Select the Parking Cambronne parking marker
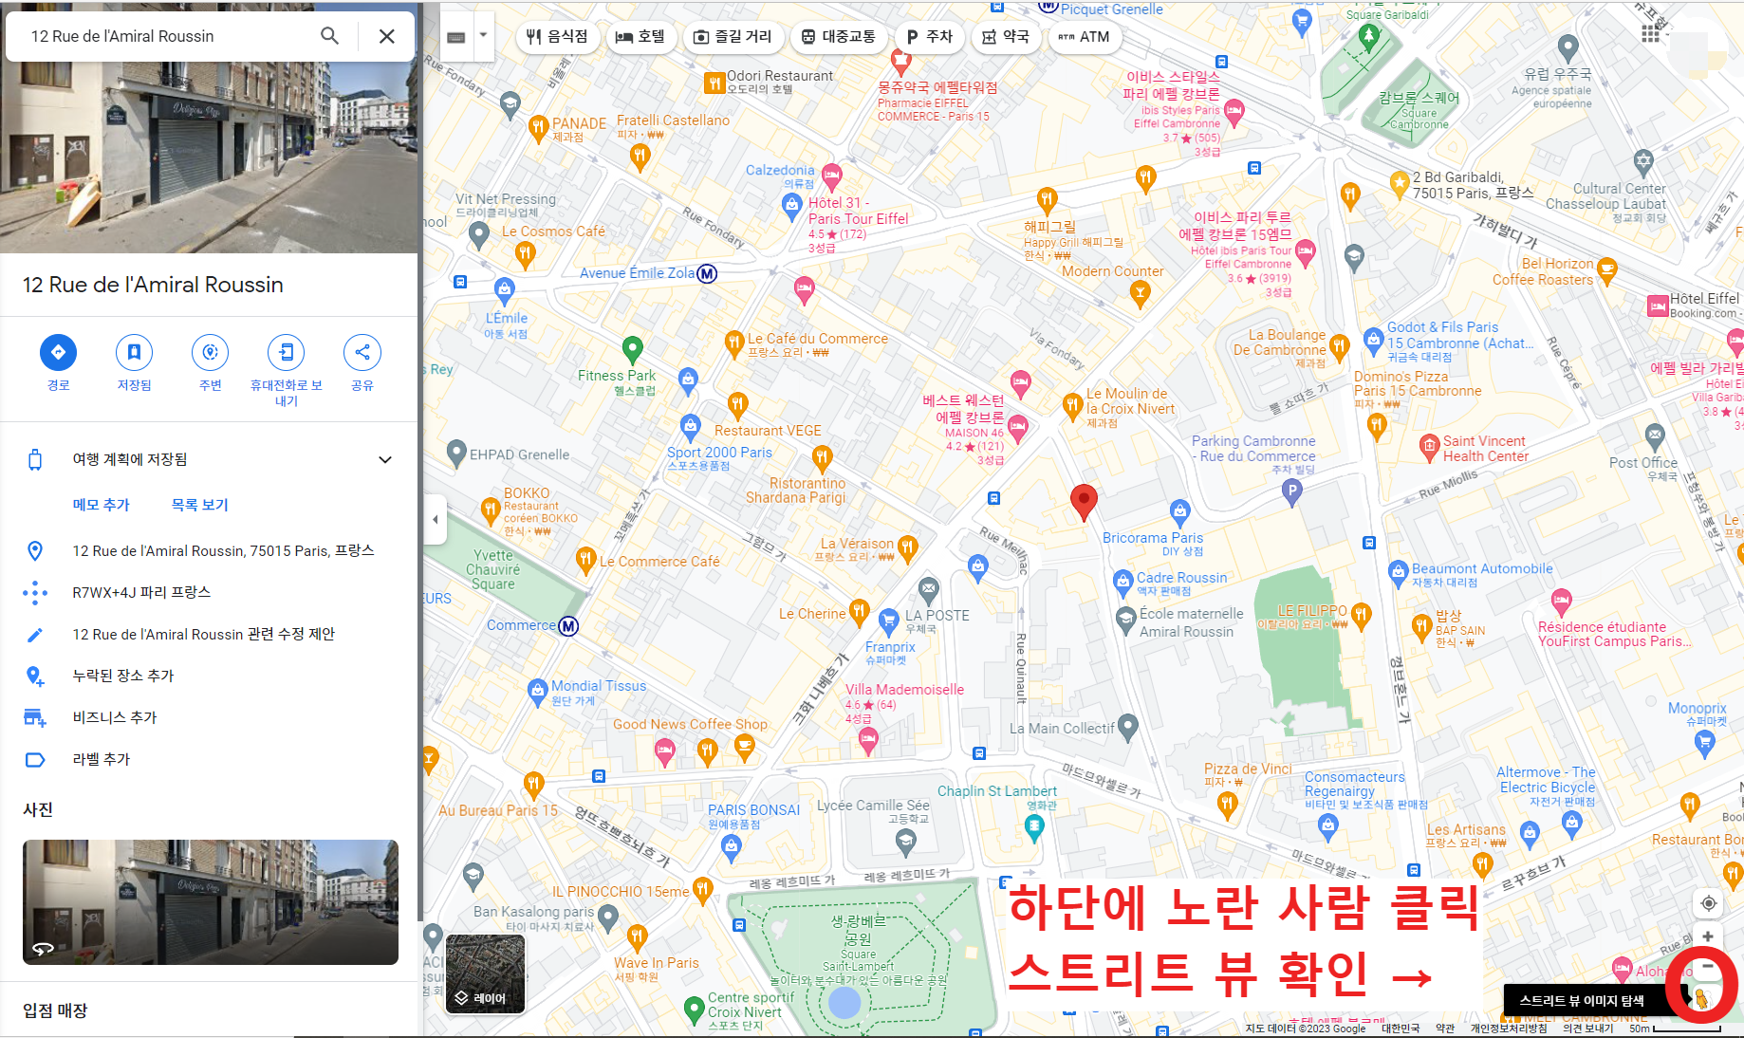Viewport: 1744px width, 1038px height. pos(1291,491)
